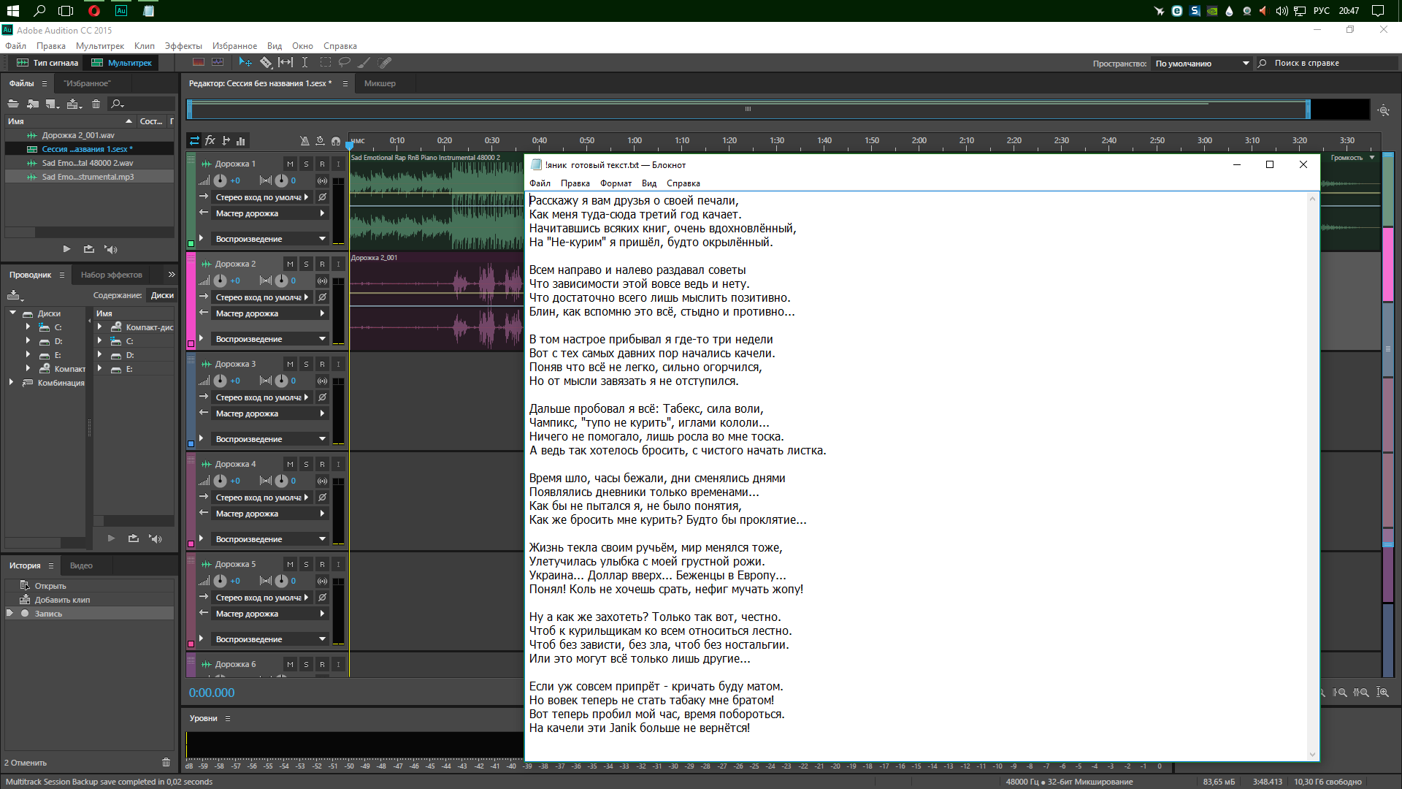Mute Дорожка 4
This screenshot has height=789, width=1402.
tap(290, 464)
